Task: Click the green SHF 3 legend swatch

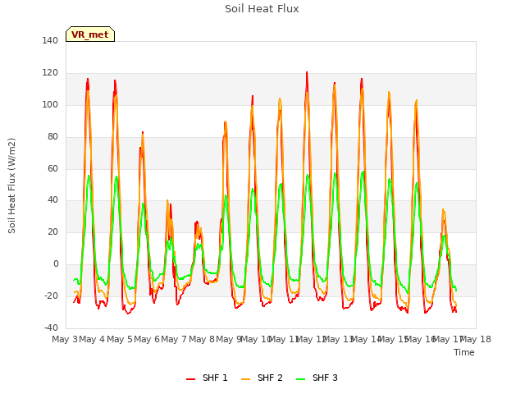Action: click(301, 379)
